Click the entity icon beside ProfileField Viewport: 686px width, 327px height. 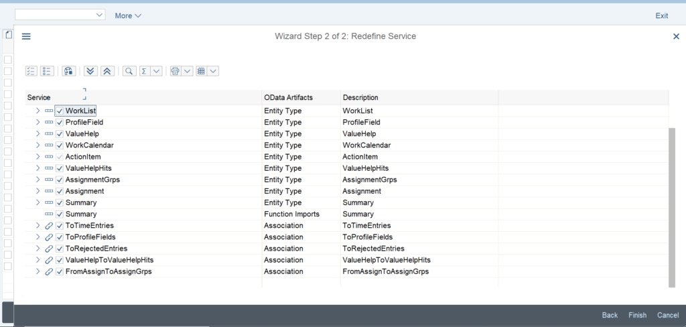pos(49,123)
